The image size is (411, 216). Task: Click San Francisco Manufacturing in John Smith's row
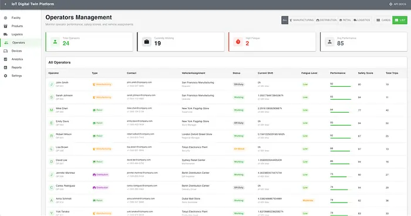(x=198, y=83)
